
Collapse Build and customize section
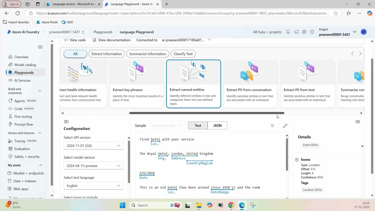tap(40, 91)
